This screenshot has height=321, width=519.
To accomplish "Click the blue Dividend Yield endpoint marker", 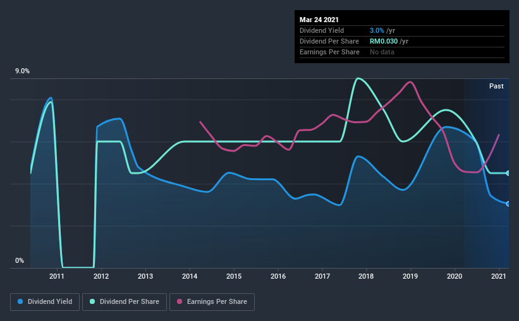I will point(508,204).
